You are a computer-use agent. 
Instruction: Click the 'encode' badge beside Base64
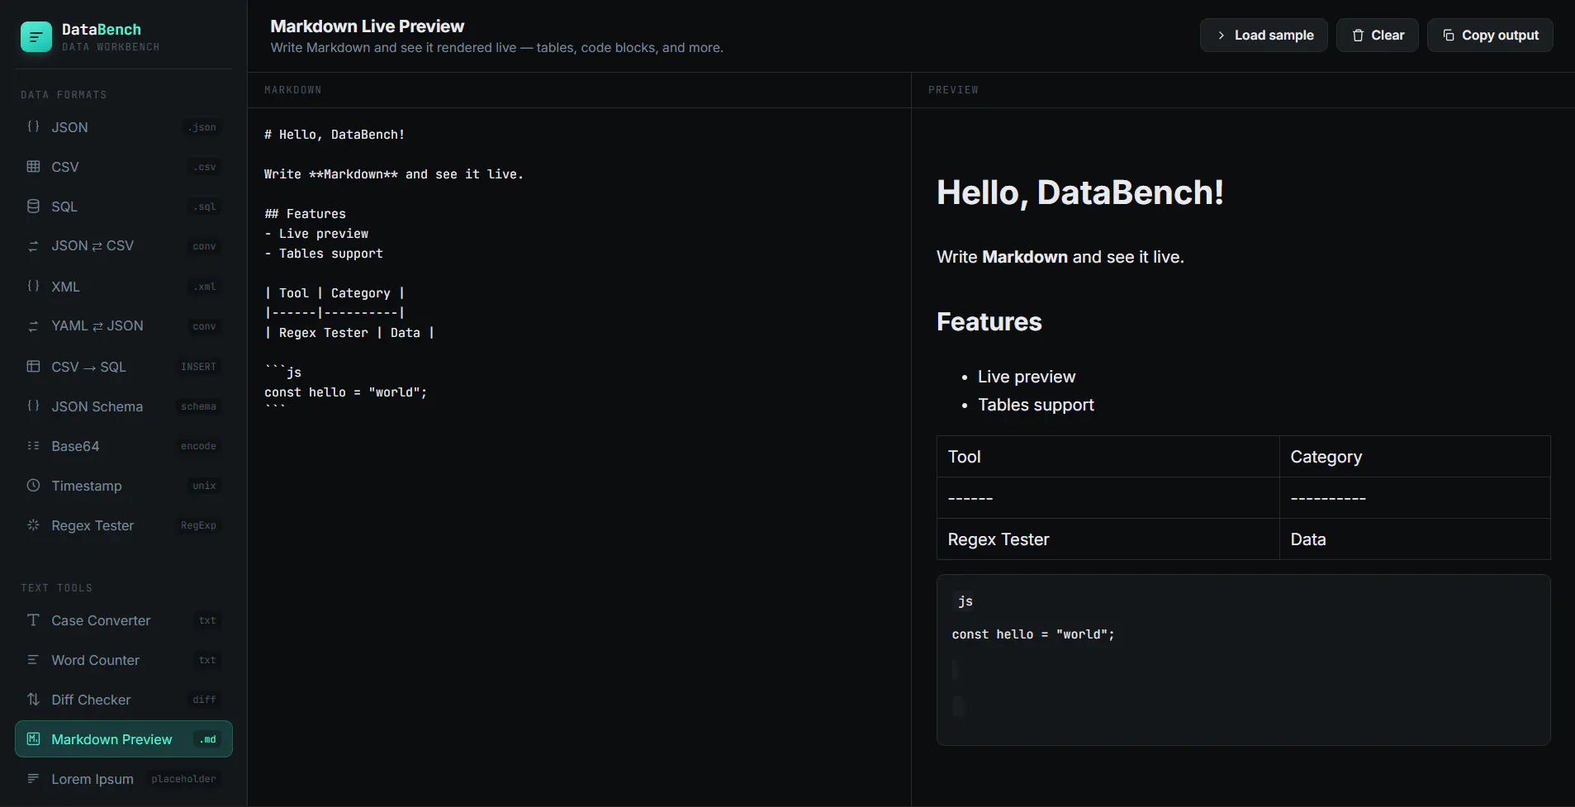pyautogui.click(x=198, y=446)
